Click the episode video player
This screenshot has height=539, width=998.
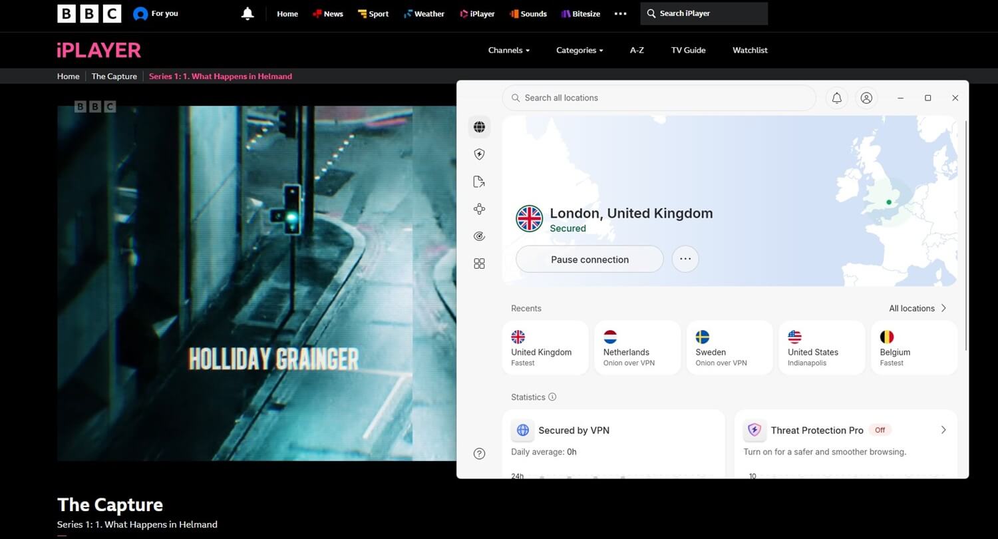pyautogui.click(x=257, y=283)
